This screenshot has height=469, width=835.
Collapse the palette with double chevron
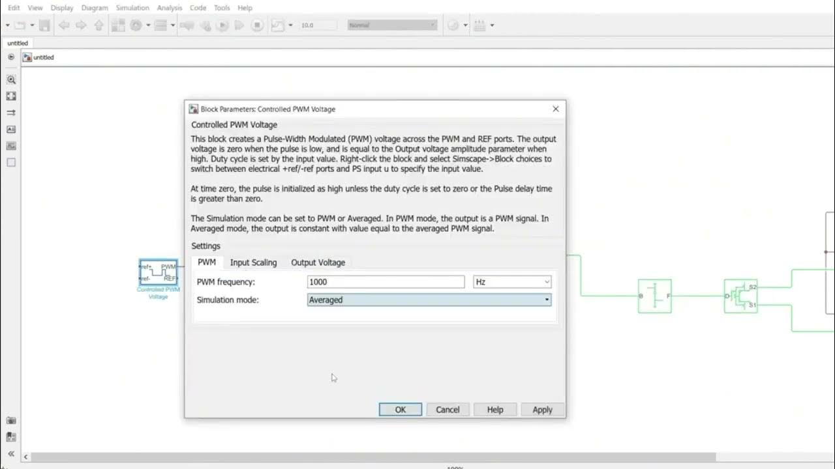pyautogui.click(x=11, y=454)
